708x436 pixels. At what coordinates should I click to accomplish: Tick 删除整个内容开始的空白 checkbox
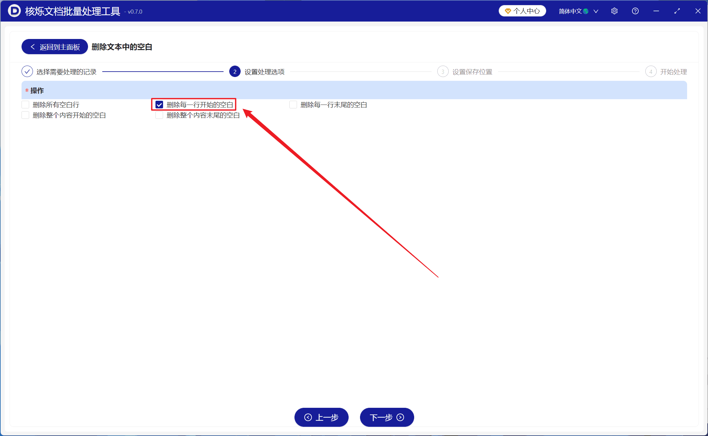(x=25, y=115)
